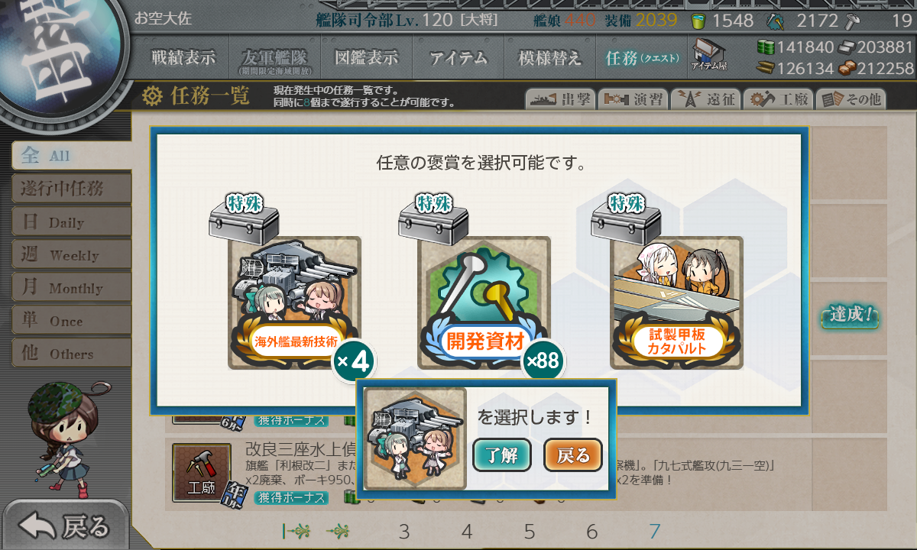917x550 pixels.
Task: Switch to その他 quest tab
Action: coord(851,99)
